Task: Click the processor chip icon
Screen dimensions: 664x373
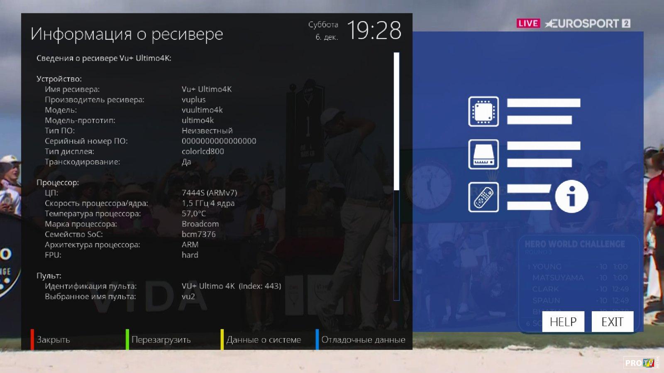Action: 483,111
